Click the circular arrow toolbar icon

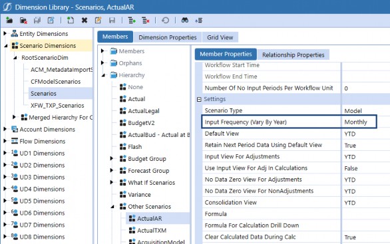click(166, 20)
